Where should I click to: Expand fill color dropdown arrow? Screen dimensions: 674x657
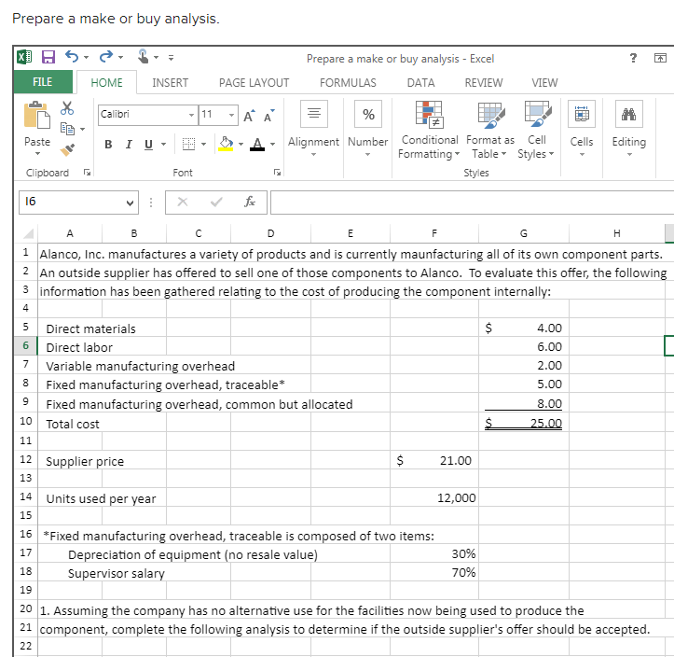coord(241,144)
